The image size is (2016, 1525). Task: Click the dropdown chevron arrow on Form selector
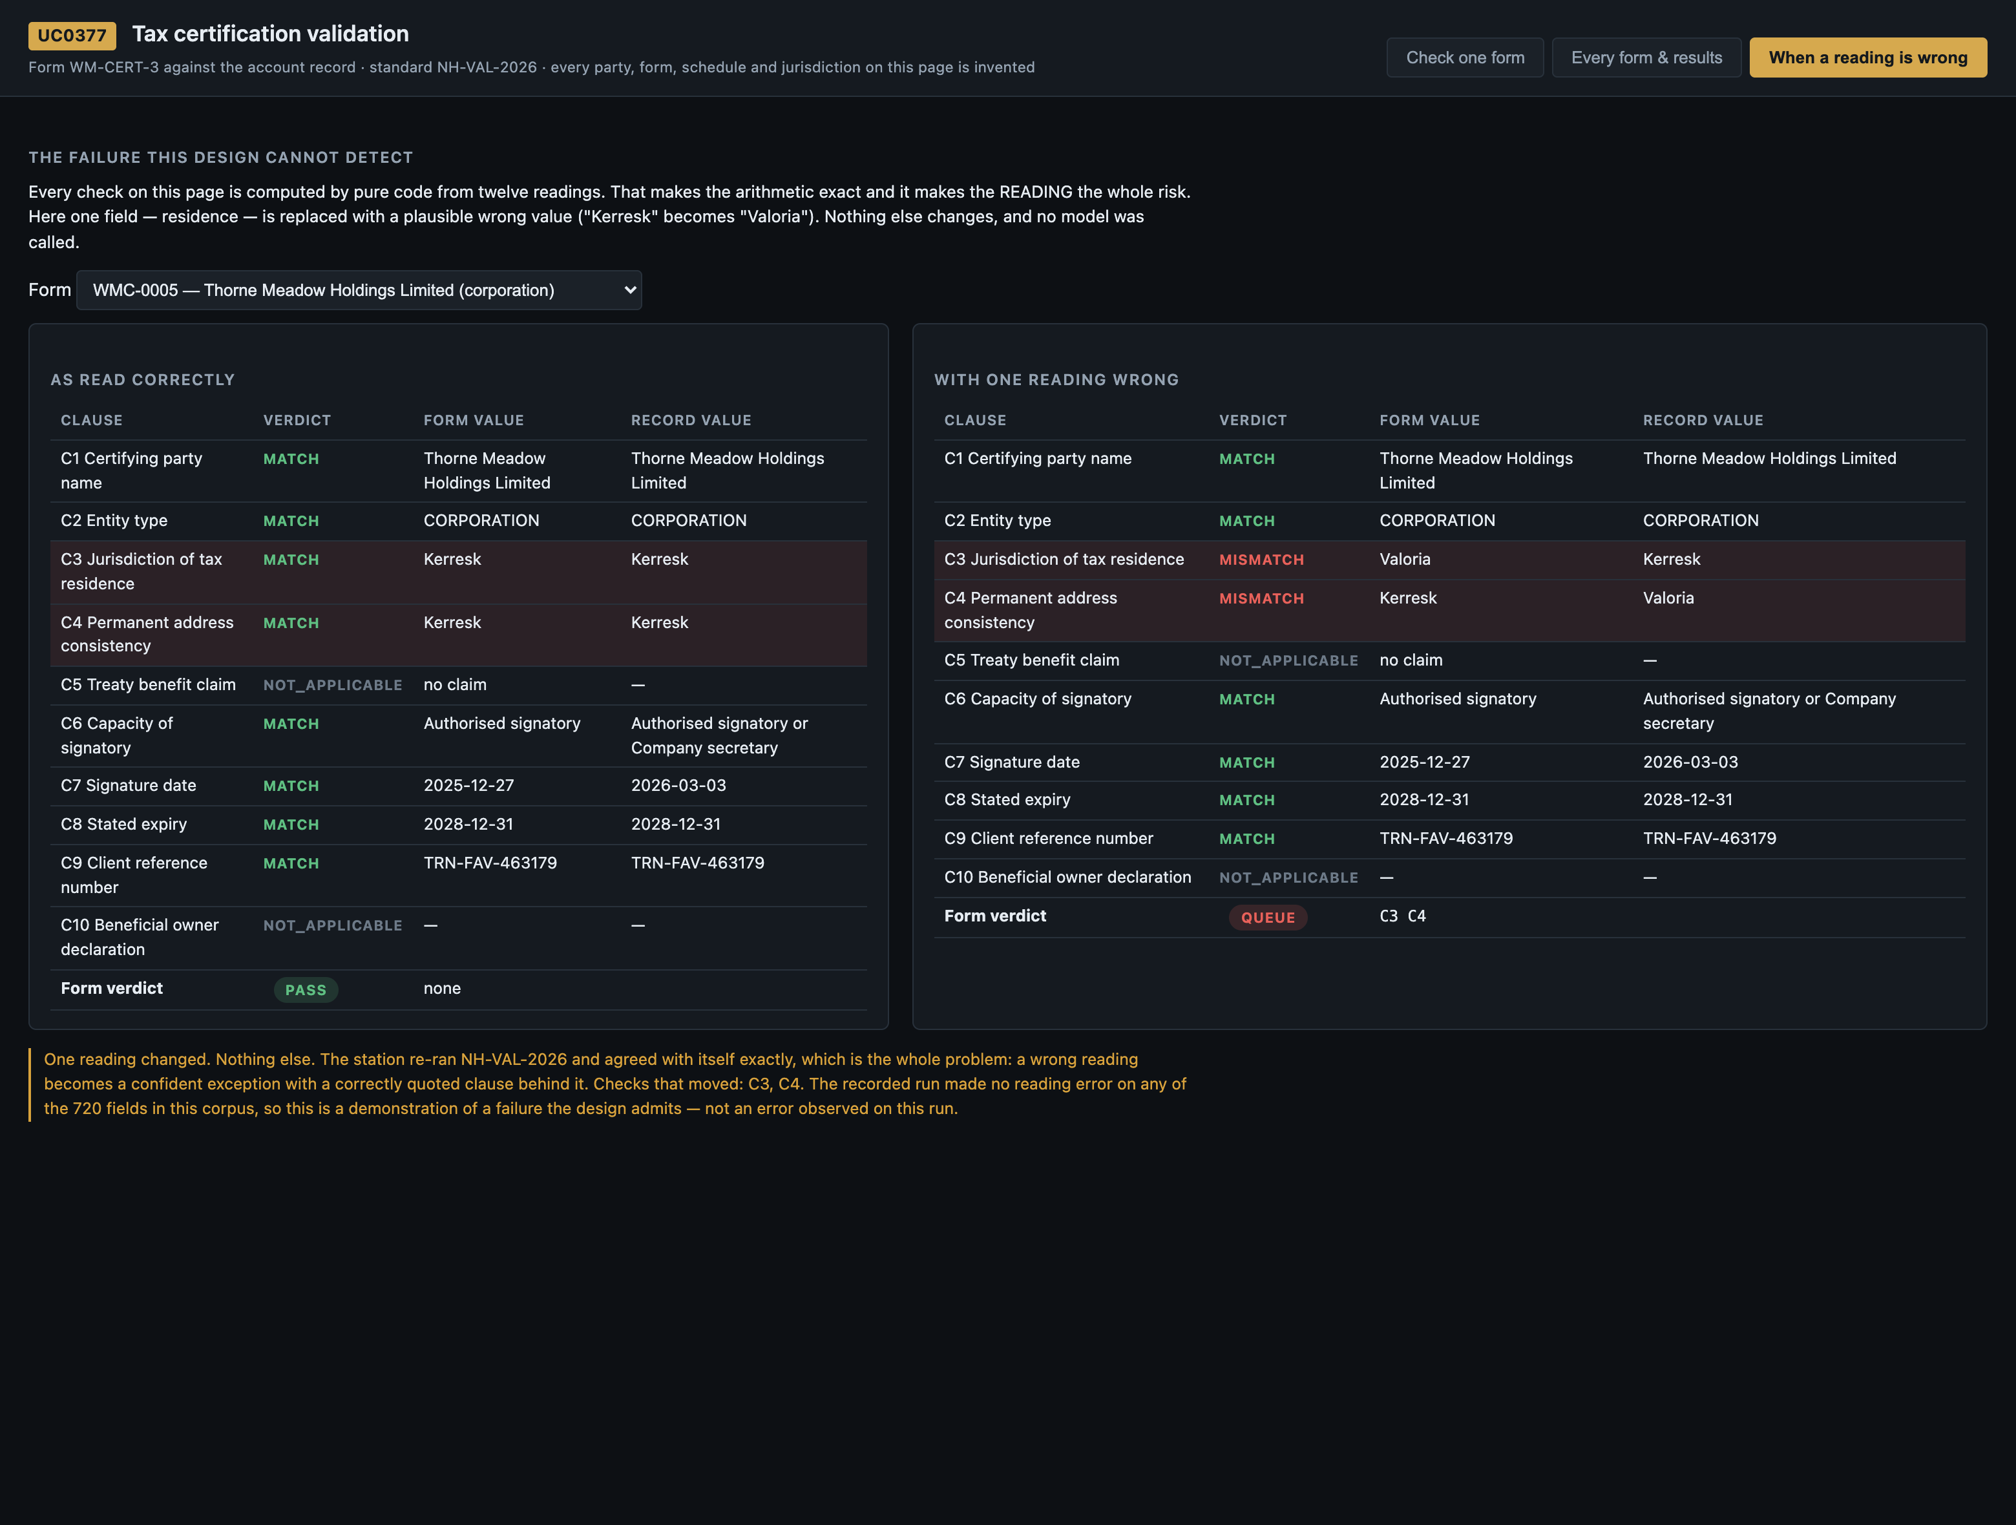pos(629,290)
